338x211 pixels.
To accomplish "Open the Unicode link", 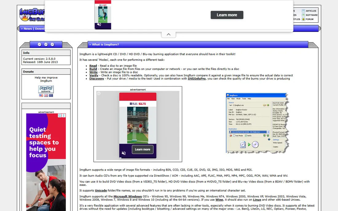I will click(101, 190).
